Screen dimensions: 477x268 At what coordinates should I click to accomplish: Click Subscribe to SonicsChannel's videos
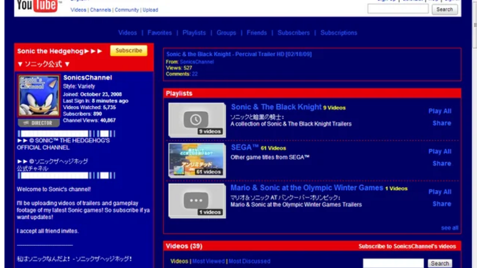407,246
